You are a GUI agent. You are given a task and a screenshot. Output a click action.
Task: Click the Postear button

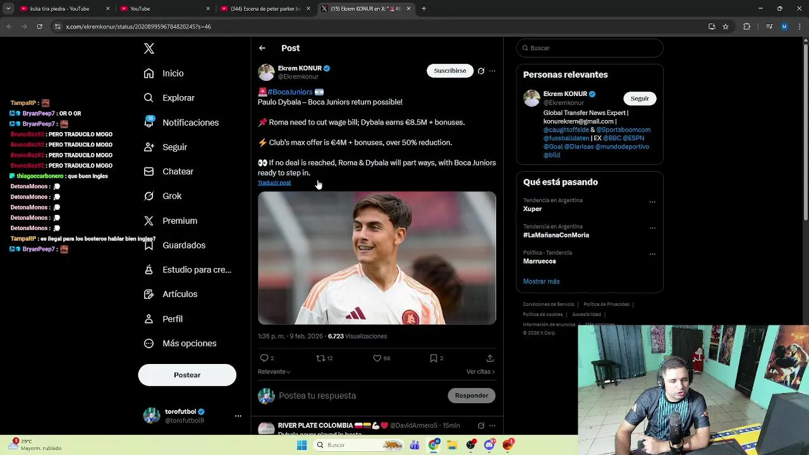click(x=187, y=375)
